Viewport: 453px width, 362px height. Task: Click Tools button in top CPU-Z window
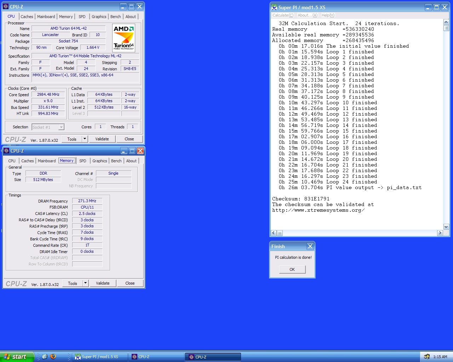[x=72, y=139]
